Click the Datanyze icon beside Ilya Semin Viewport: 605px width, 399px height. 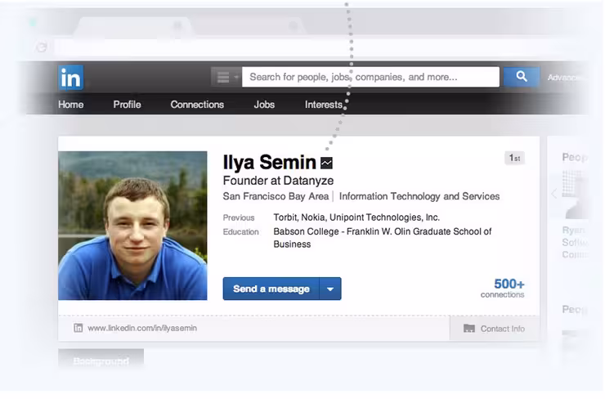326,164
